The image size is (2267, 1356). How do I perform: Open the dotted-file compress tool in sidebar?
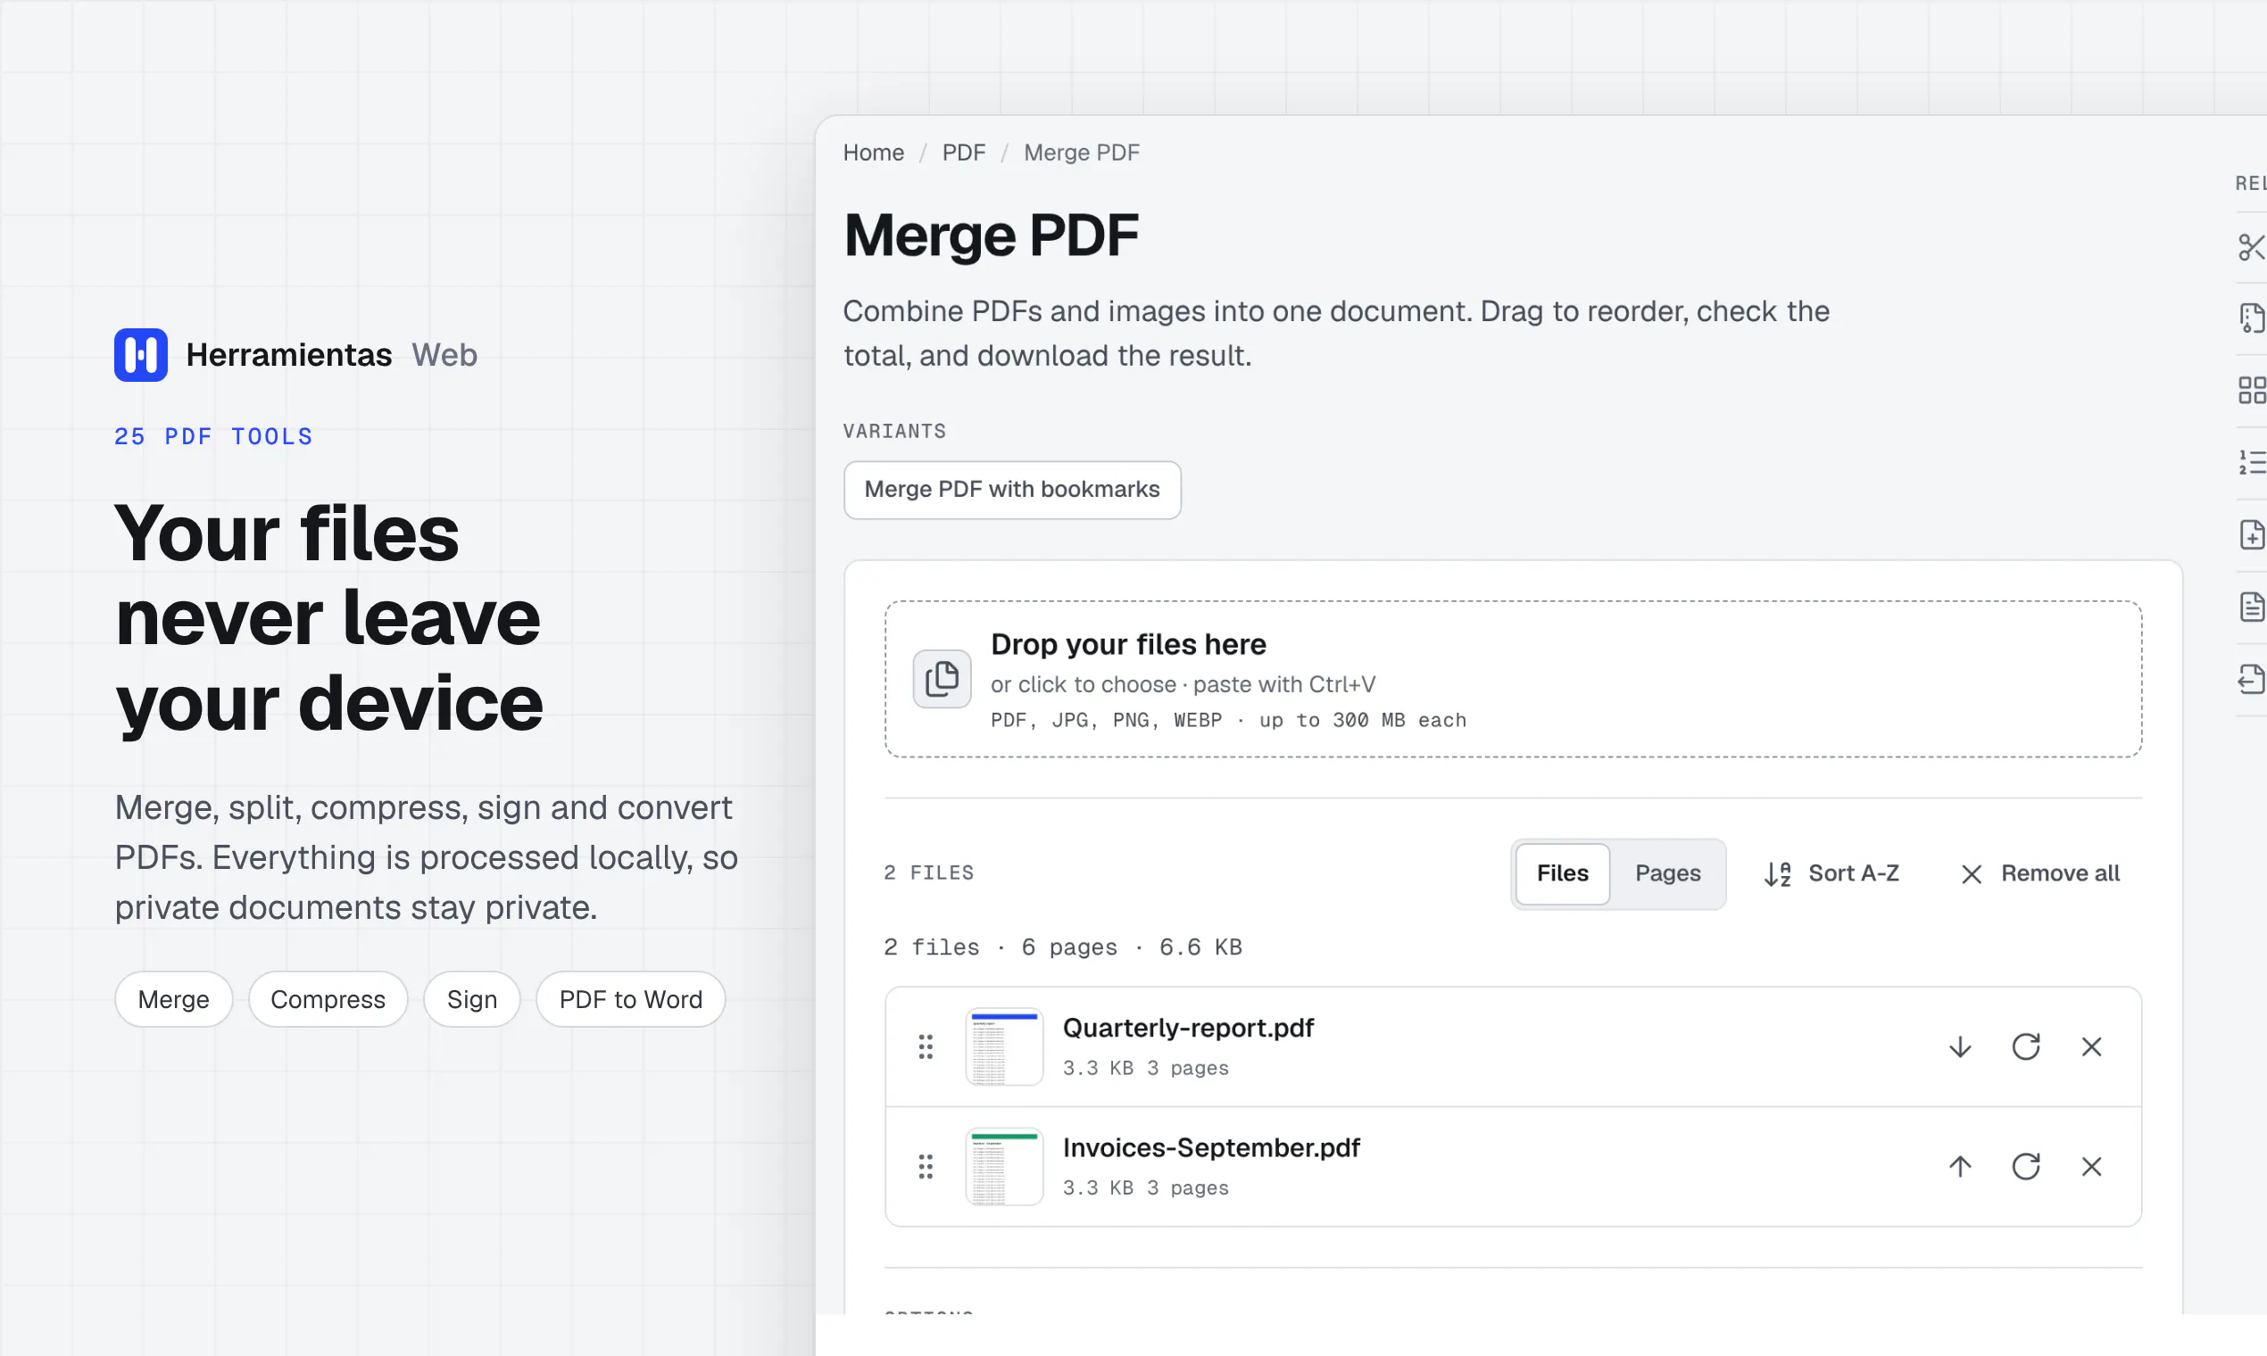click(x=2252, y=318)
